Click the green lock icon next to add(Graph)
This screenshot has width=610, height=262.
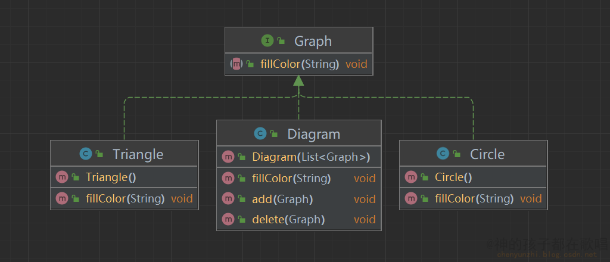[242, 199]
